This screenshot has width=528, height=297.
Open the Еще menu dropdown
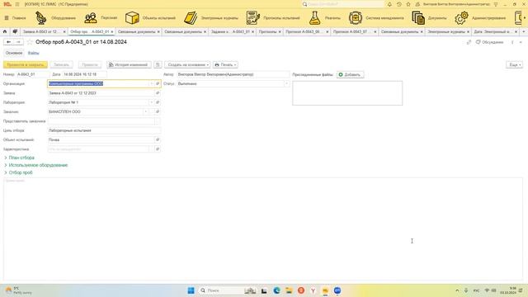(514, 64)
